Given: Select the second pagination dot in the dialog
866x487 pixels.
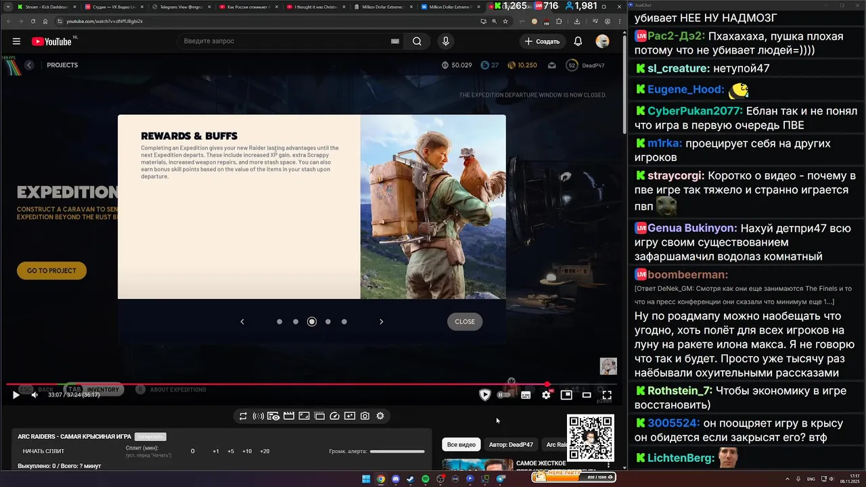Looking at the screenshot, I should [x=296, y=322].
